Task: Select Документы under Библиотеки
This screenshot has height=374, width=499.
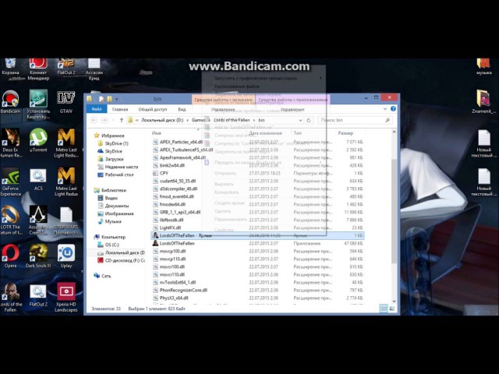Action: pos(116,206)
